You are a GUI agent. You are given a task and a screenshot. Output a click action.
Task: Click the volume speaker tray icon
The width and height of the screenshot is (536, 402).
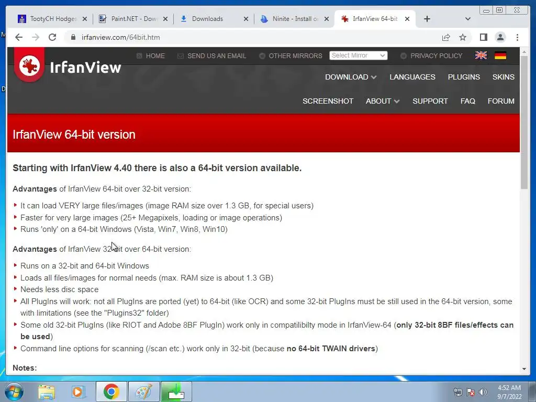point(483,392)
